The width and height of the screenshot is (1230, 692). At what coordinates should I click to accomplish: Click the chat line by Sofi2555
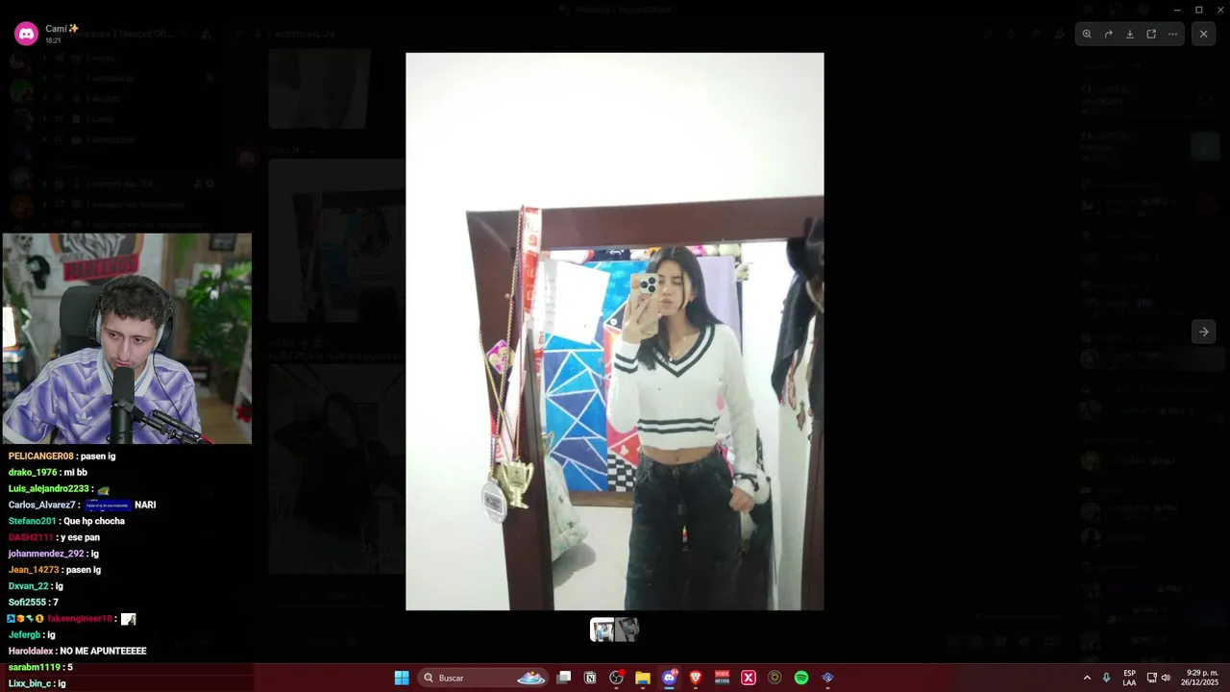34,602
